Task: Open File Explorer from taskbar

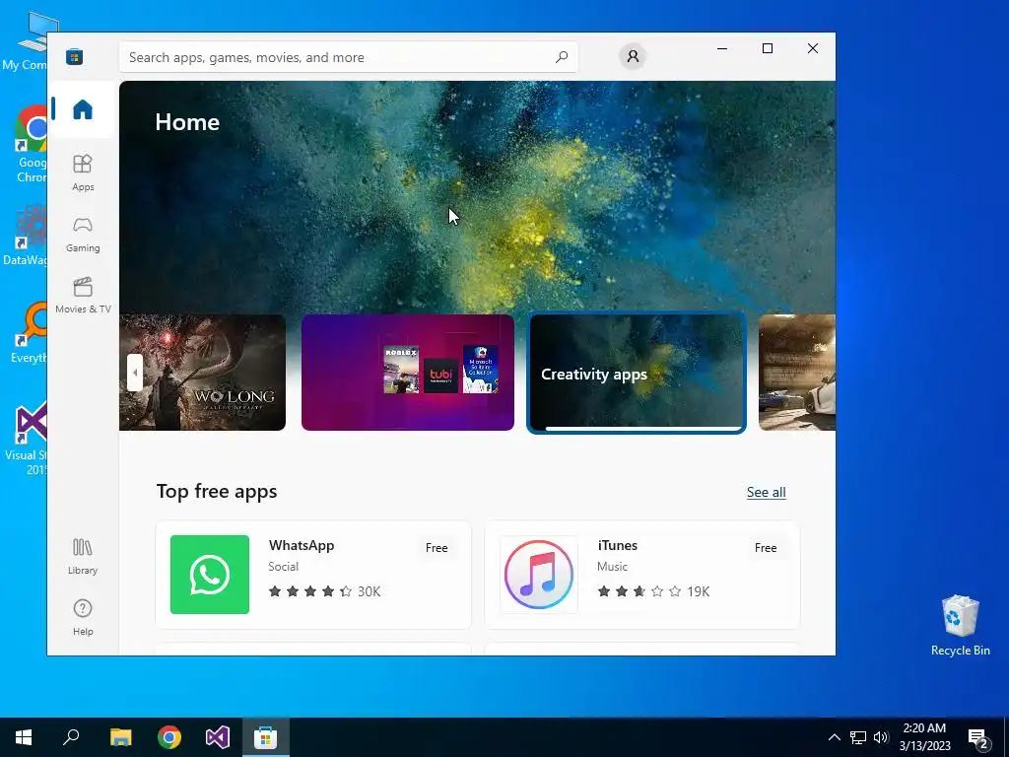Action: click(120, 737)
